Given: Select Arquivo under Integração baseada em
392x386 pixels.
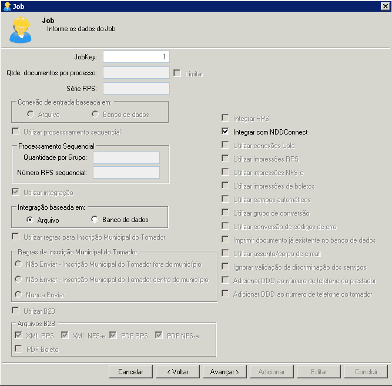Looking at the screenshot, I should pos(30,220).
